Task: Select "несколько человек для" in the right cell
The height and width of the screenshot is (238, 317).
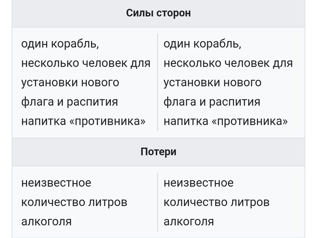Action: pos(228,63)
